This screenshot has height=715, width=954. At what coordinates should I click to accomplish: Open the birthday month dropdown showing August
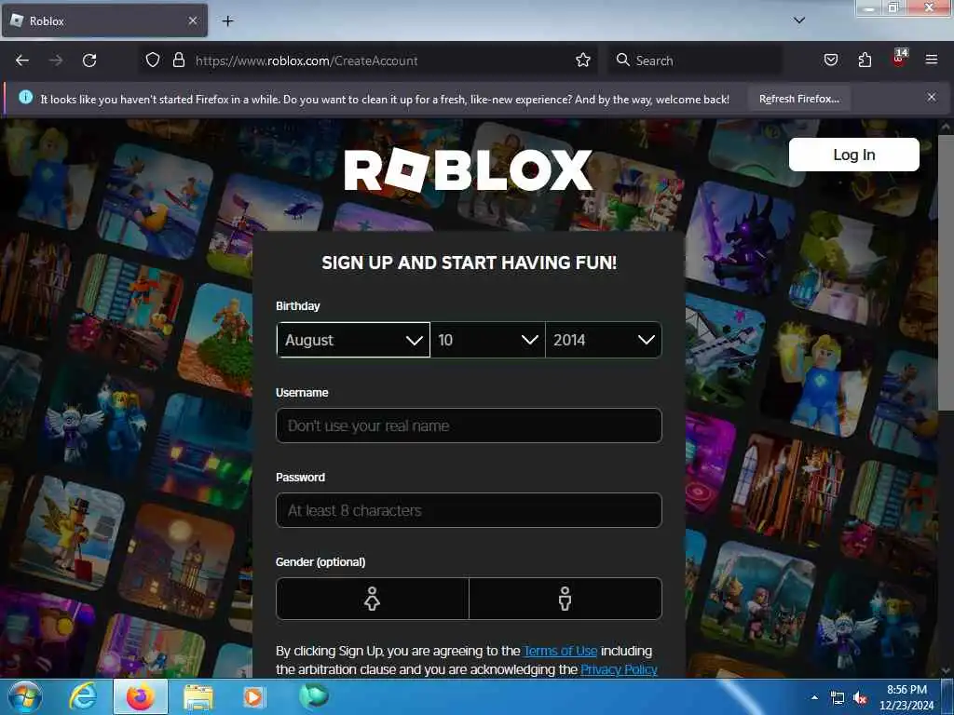tap(353, 340)
